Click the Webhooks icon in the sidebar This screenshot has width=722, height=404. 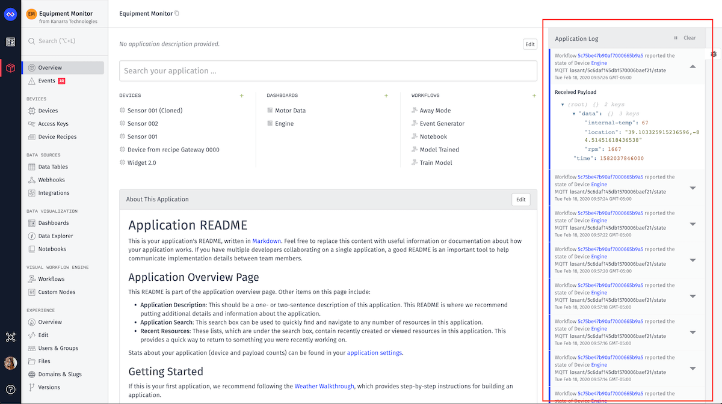point(32,180)
